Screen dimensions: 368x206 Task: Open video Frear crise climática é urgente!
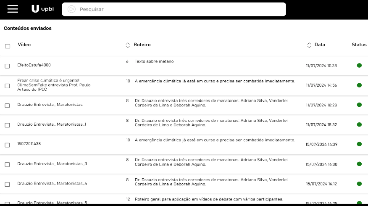coord(54,85)
